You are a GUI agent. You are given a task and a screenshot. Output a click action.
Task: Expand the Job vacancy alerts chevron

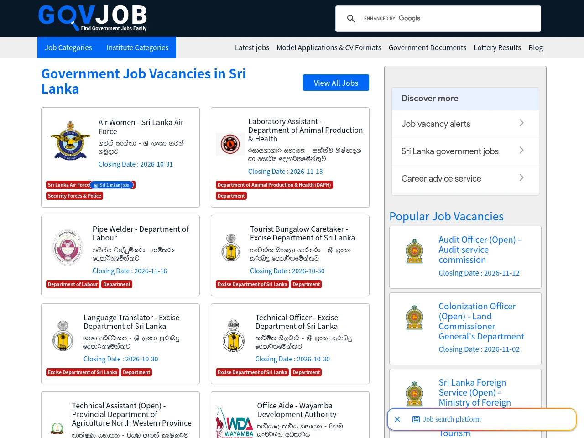point(521,123)
